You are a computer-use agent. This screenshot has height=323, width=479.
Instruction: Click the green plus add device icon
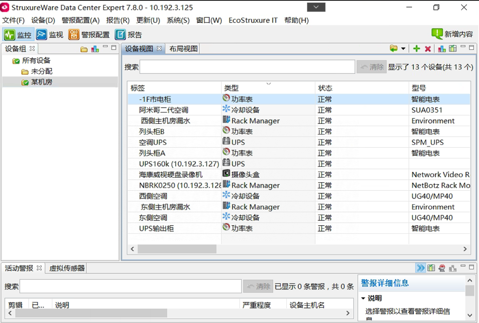[416, 49]
